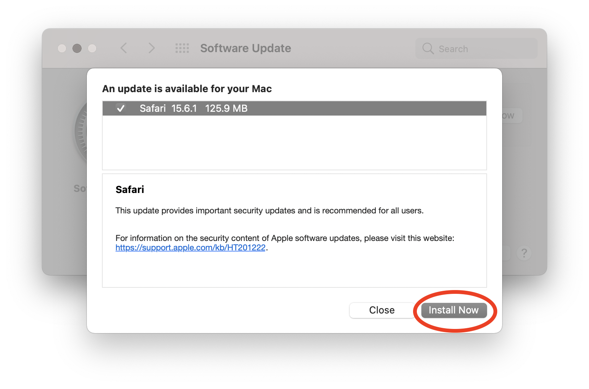
Task: Click the Software Update window title
Action: pos(245,48)
